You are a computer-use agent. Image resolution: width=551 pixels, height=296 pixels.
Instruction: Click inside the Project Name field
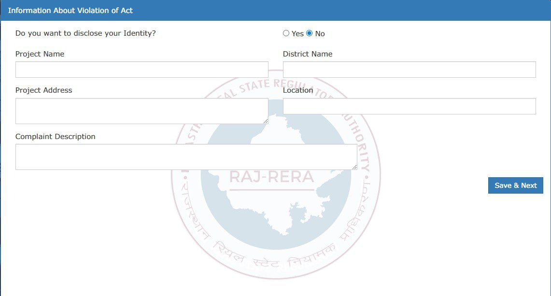coord(142,69)
